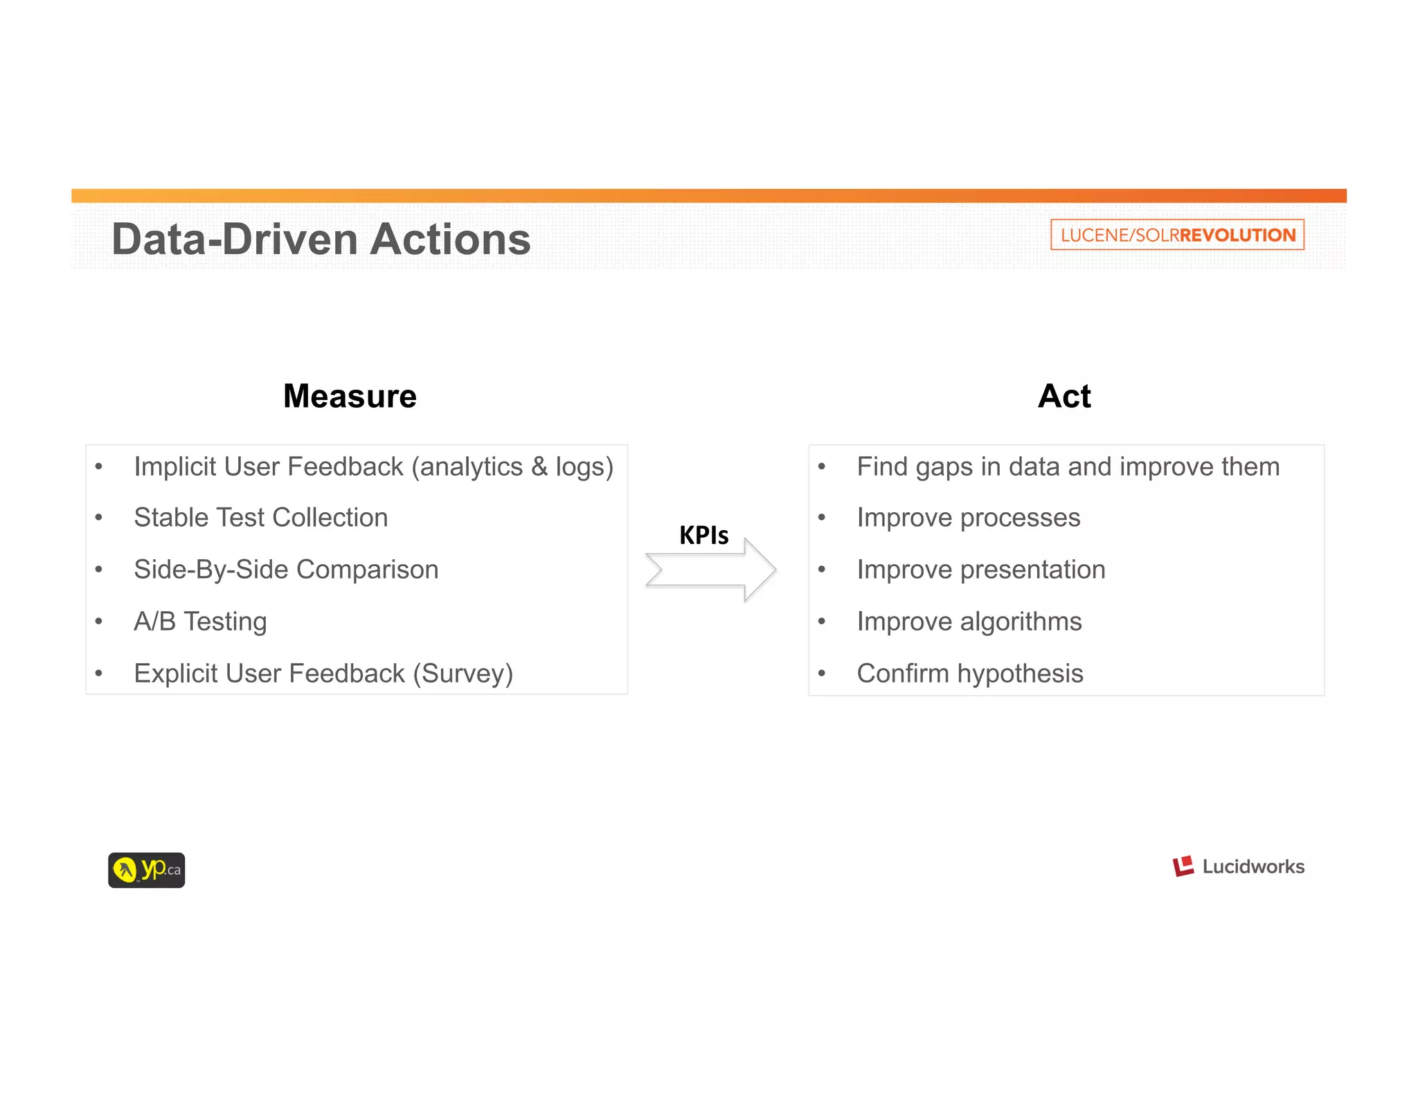
Task: Select the 'Stable Test Collection' bullet
Action: click(261, 518)
